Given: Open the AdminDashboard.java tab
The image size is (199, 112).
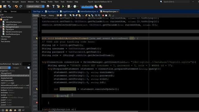Looking at the screenshot, I should point(88,12).
